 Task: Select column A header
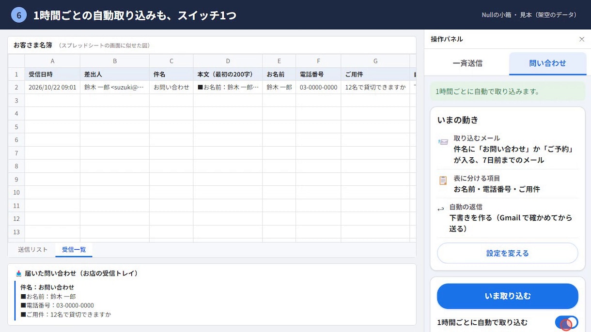[x=52, y=61]
